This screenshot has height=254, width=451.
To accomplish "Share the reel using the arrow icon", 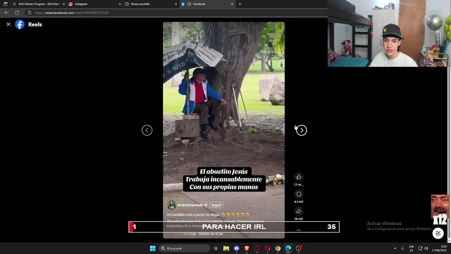I will 299,211.
